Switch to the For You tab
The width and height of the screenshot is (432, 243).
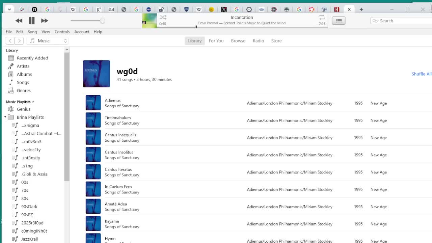(x=216, y=41)
